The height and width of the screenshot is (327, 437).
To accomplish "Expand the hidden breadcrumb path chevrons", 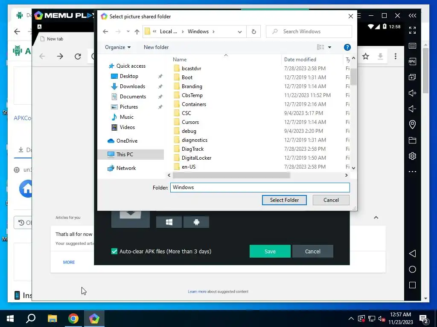I will (x=154, y=32).
